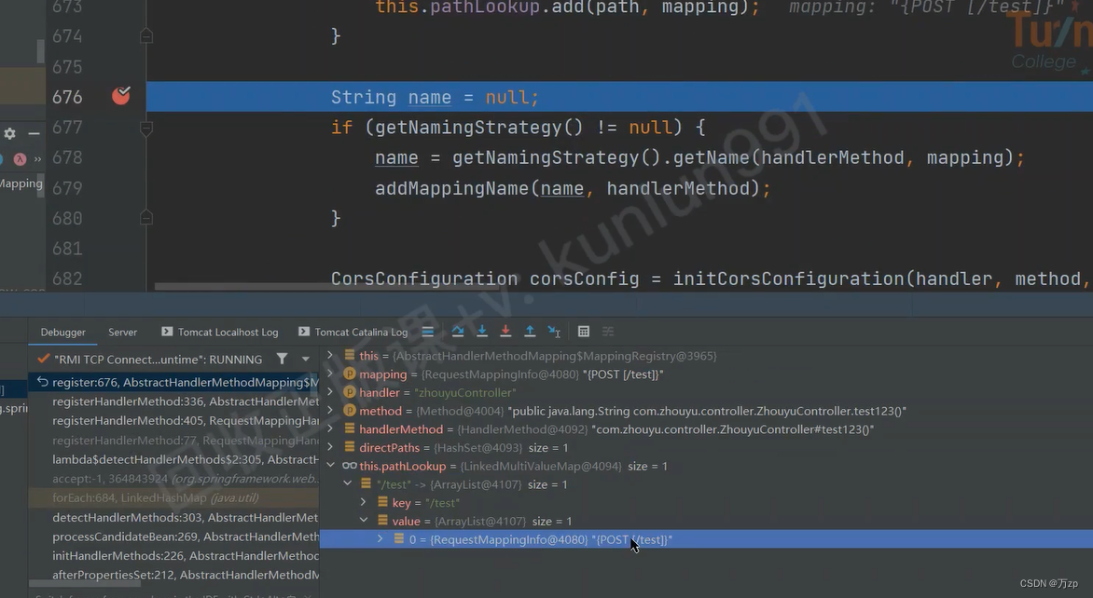Viewport: 1093px width, 598px height.
Task: Open the settings gear in left panel
Action: coord(9,133)
